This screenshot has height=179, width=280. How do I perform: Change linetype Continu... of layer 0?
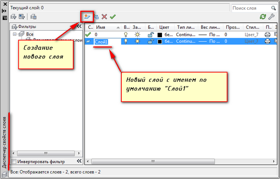click(x=186, y=34)
